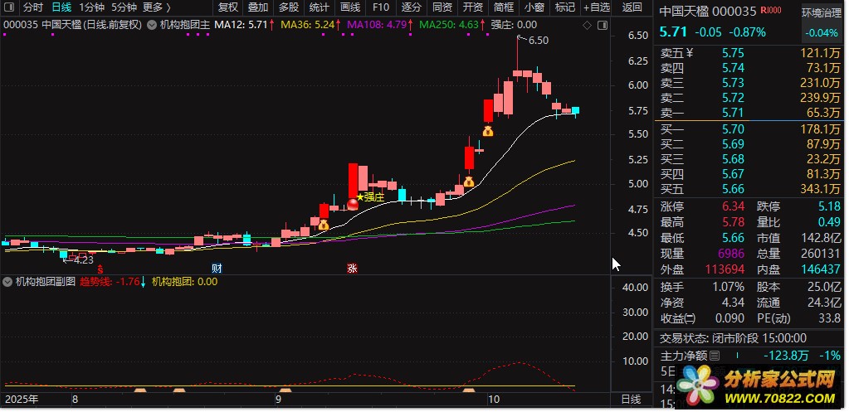The width and height of the screenshot is (849, 412).
Task: Open the 统计 statistics tool
Action: pyautogui.click(x=320, y=7)
